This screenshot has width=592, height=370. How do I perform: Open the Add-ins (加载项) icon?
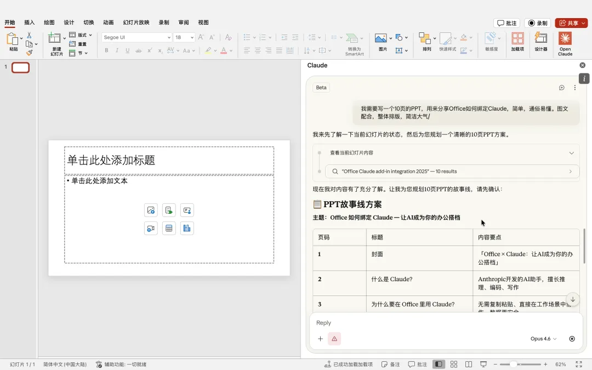coord(517,38)
